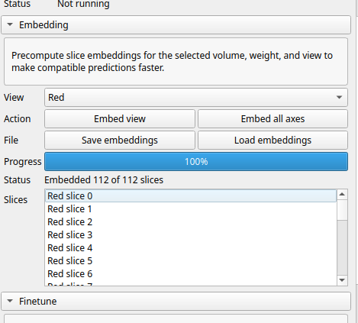Viewport: 358px width, 323px height.
Task: Click the Precompute slice embeddings description text
Action: 172,62
